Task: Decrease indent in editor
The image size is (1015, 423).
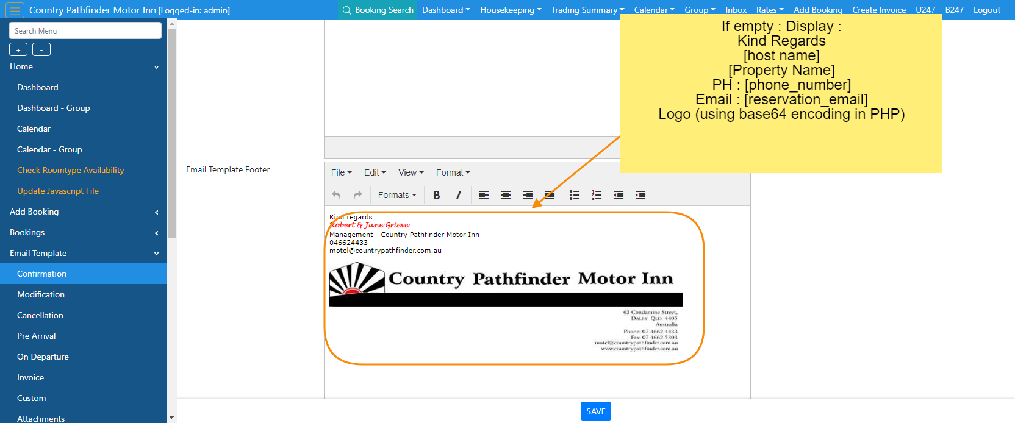Action: (619, 195)
